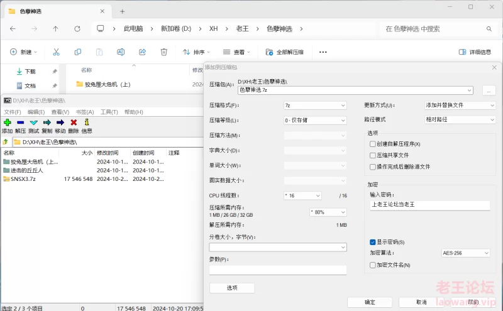This screenshot has width=503, height=311.
Task: Click the Explorer search box
Action: [x=438, y=29]
